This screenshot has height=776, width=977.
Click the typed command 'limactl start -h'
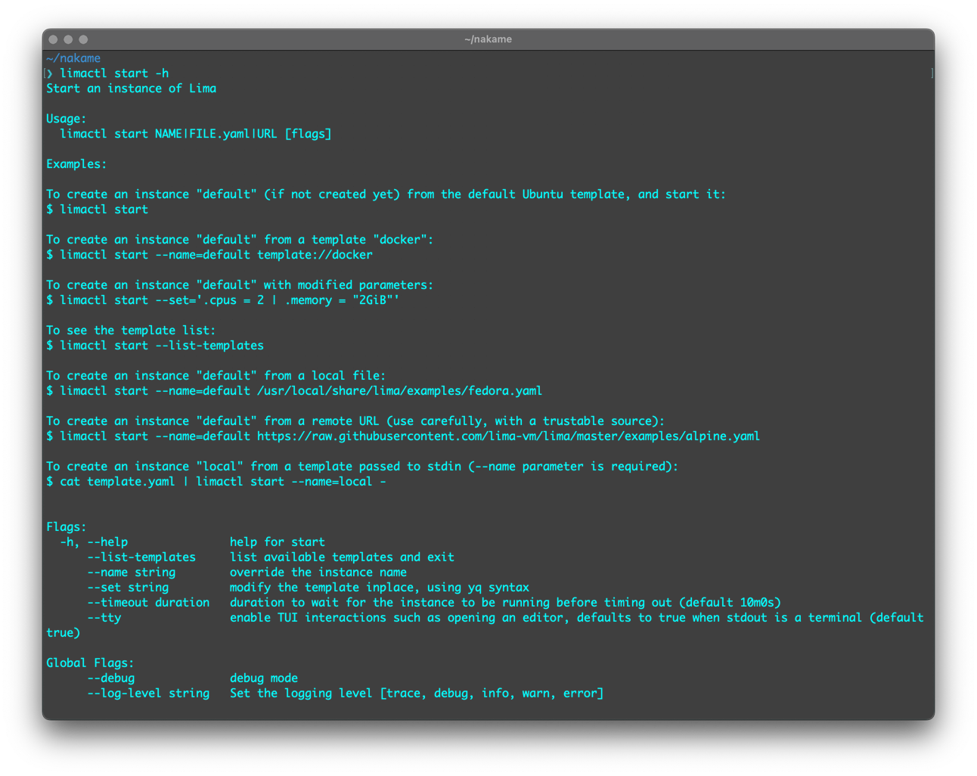pyautogui.click(x=114, y=73)
